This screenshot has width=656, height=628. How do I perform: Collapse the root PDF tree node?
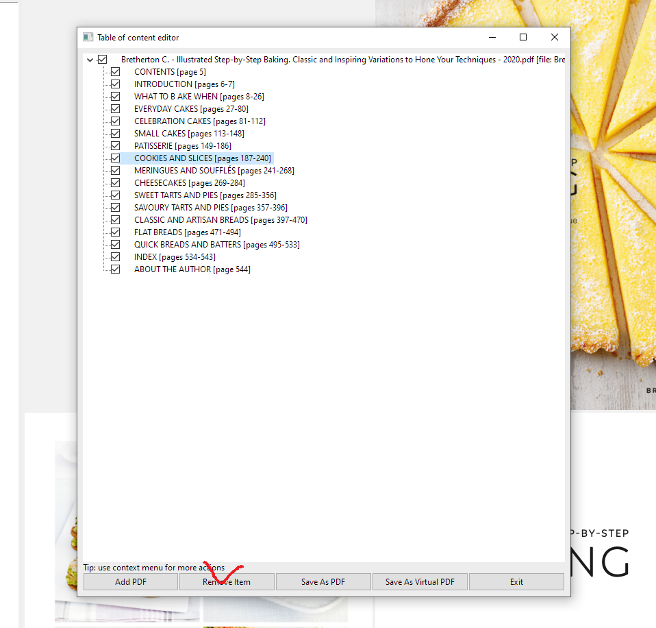tap(90, 60)
